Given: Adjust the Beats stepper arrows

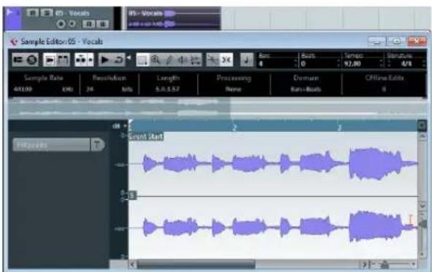Looking at the screenshot, I should click(339, 63).
